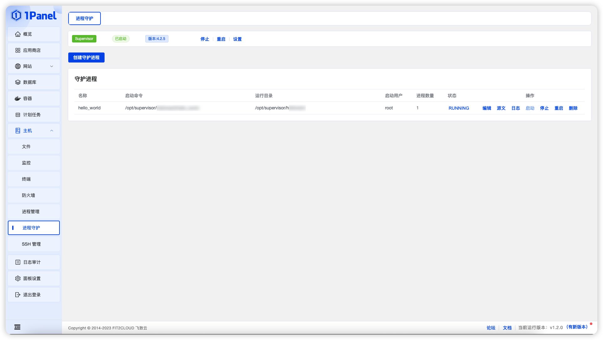Click the home icon beside 概览
This screenshot has height=340, width=603.
[x=18, y=34]
